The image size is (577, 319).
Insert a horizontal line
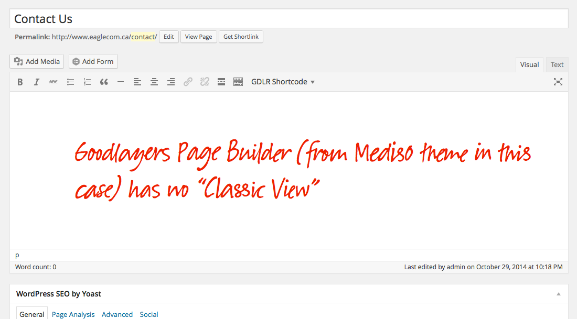(121, 82)
